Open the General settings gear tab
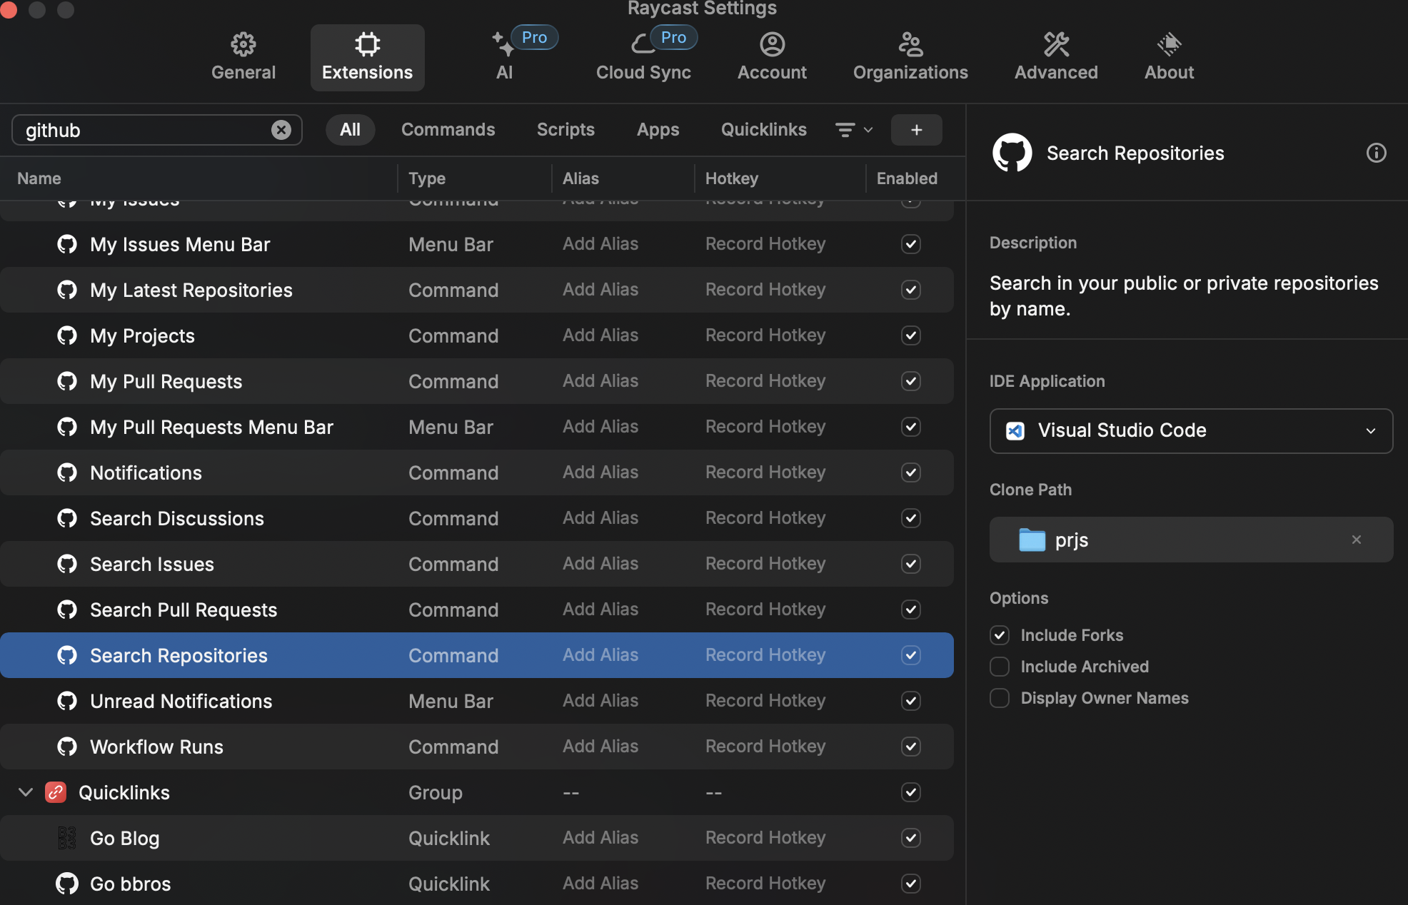The image size is (1408, 905). pyautogui.click(x=243, y=57)
